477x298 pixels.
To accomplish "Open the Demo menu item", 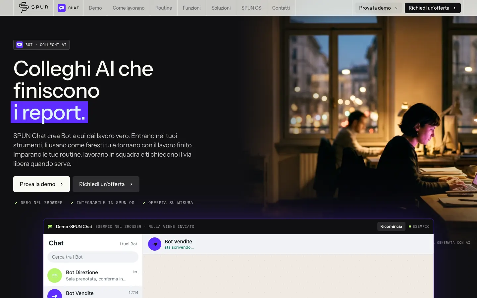I will coord(95,8).
